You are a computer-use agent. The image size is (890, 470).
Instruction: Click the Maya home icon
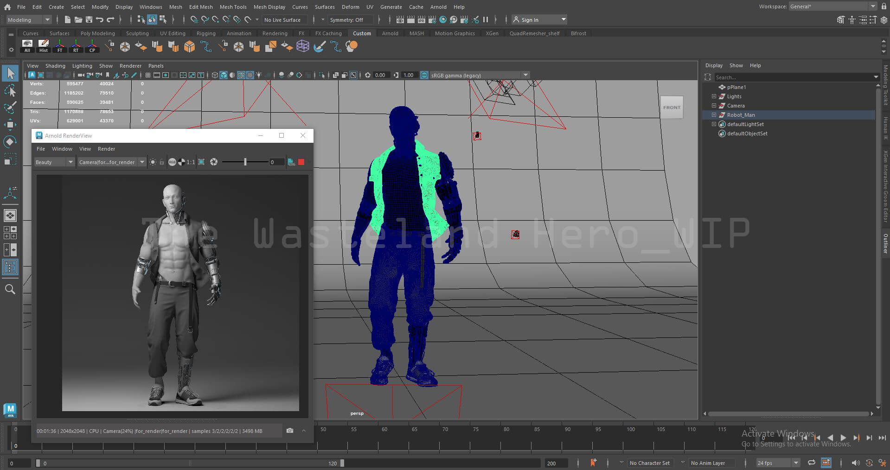pos(7,7)
